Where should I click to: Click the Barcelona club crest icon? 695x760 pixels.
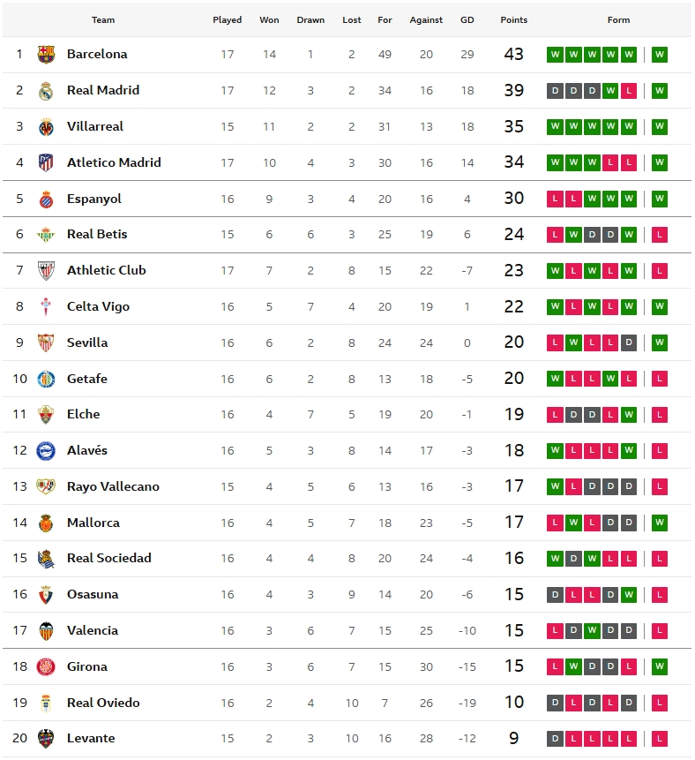click(x=46, y=55)
